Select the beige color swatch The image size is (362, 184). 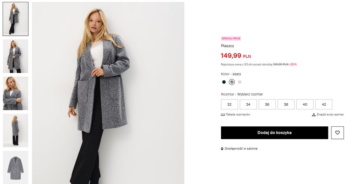coord(240,82)
